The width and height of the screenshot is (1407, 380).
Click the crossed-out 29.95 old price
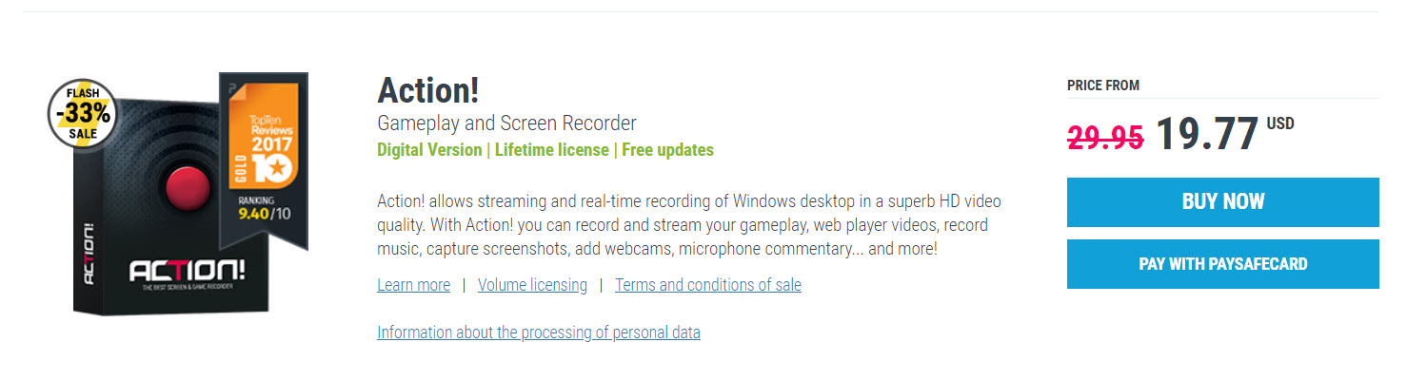(x=1105, y=138)
